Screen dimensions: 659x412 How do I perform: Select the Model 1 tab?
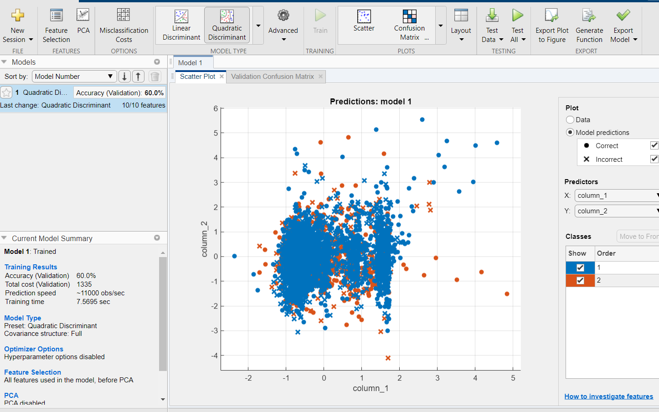pos(192,62)
